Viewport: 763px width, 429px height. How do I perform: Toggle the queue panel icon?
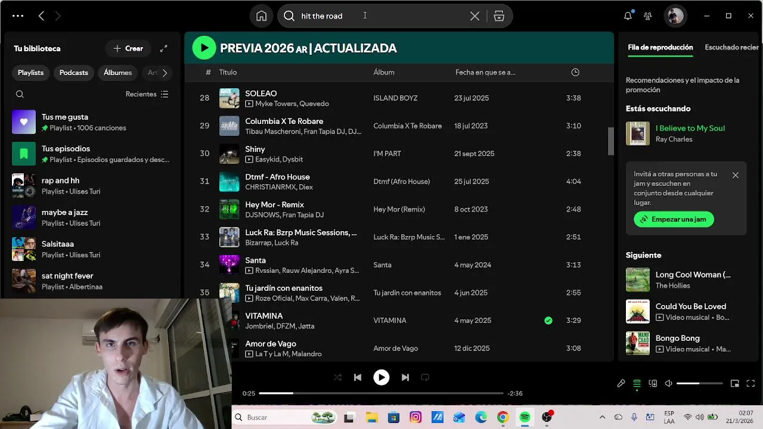point(637,384)
